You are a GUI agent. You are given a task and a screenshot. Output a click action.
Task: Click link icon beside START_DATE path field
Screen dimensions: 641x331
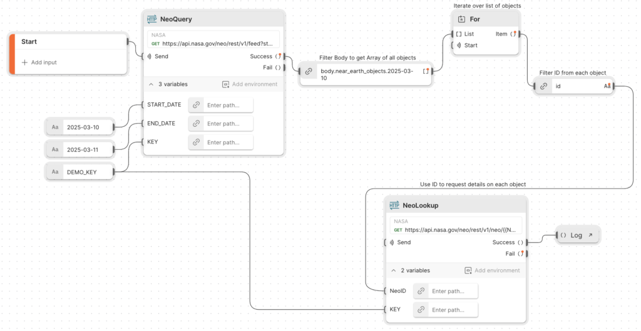(196, 105)
